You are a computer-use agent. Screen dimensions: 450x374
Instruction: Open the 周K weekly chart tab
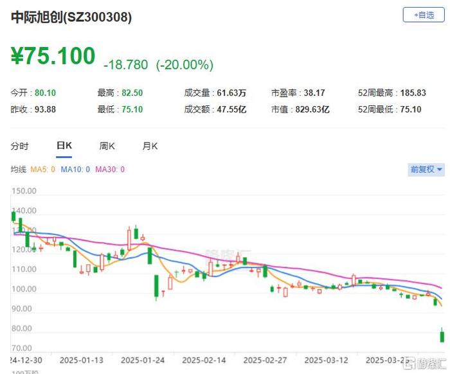tap(107, 147)
